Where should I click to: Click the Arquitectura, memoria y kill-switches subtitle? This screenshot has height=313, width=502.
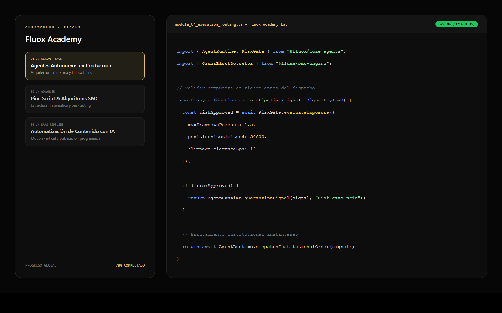point(61,73)
